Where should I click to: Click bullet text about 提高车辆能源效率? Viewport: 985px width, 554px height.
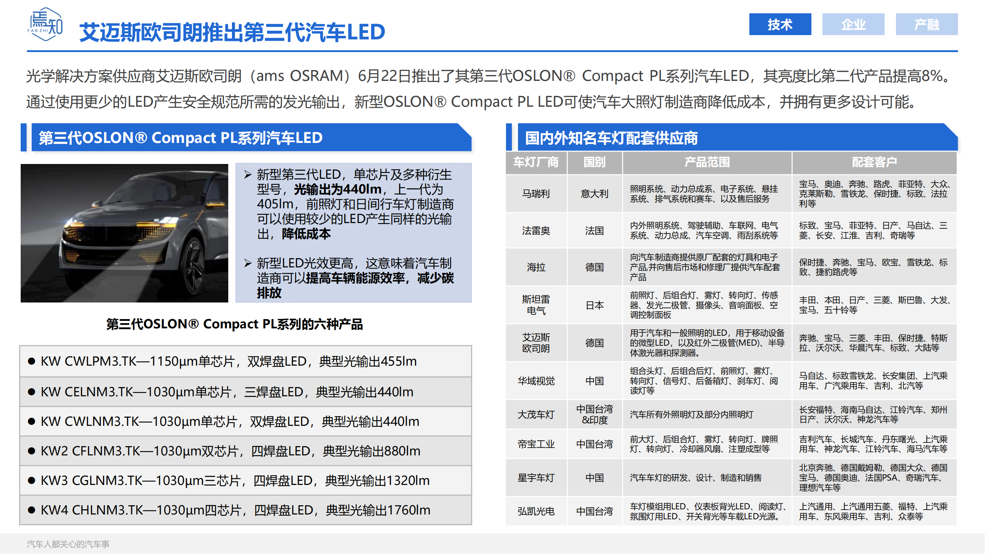(x=355, y=278)
